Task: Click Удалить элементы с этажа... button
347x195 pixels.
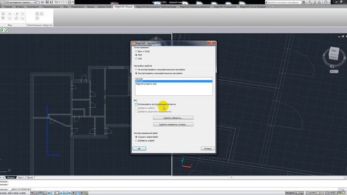Action: tap(173, 125)
